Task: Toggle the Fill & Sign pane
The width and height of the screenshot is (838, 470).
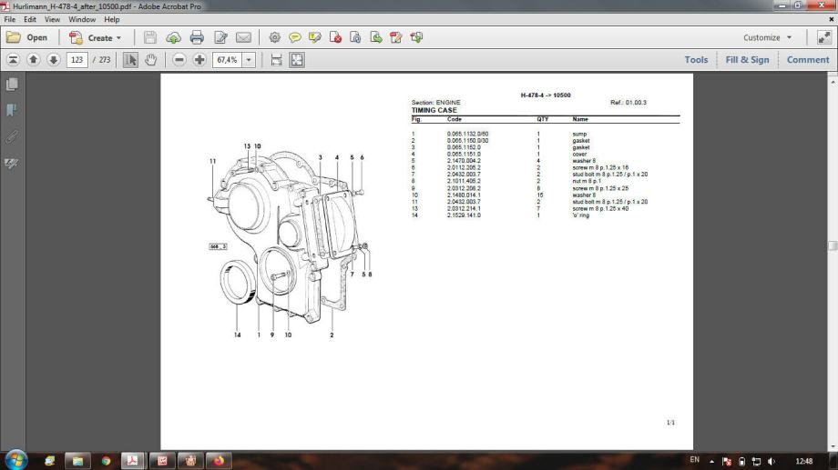Action: (747, 60)
